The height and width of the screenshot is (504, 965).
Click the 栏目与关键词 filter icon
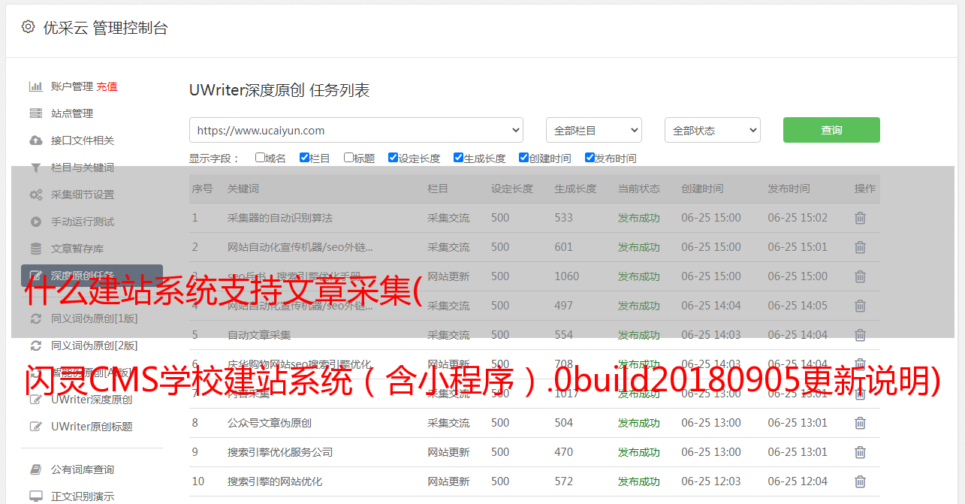(35, 167)
